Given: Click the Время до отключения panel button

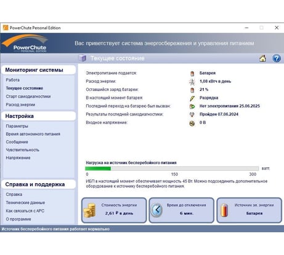Looking at the screenshot, I should (x=182, y=210).
